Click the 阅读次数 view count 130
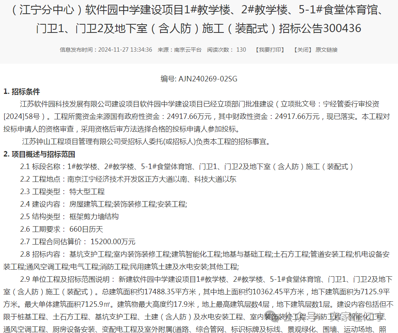Image resolution: width=398 pixels, height=333 pixels. click(x=241, y=50)
